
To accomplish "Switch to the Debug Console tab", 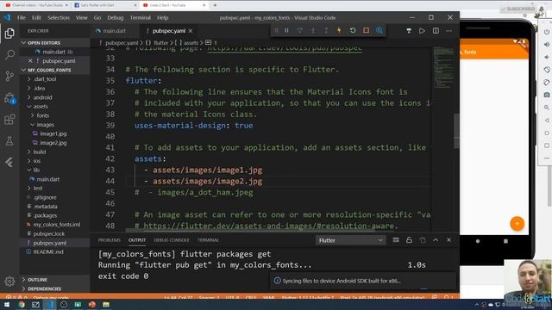I will pyautogui.click(x=172, y=240).
